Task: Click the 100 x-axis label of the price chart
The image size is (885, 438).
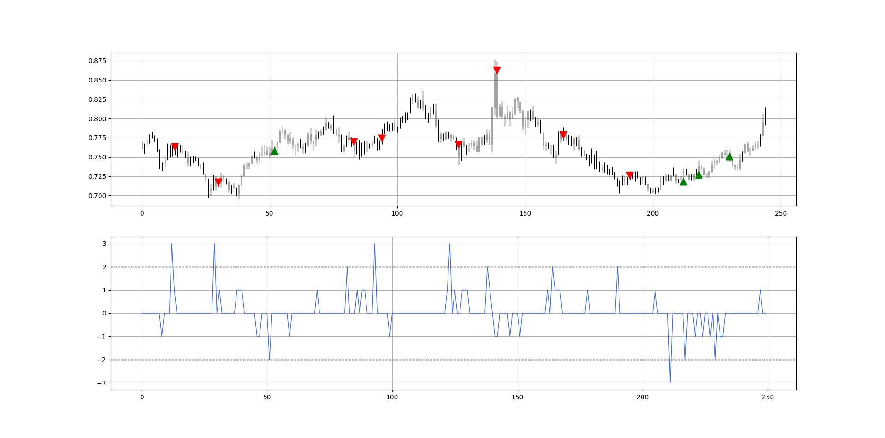Action: pos(397,213)
